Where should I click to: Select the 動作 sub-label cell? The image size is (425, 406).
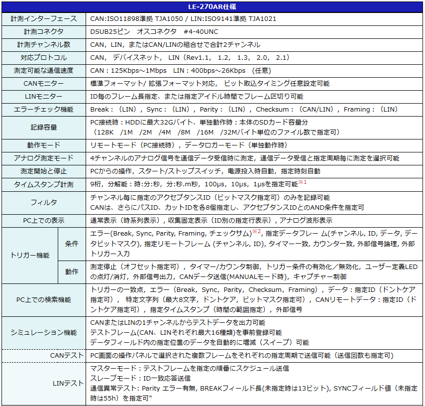tap(72, 271)
